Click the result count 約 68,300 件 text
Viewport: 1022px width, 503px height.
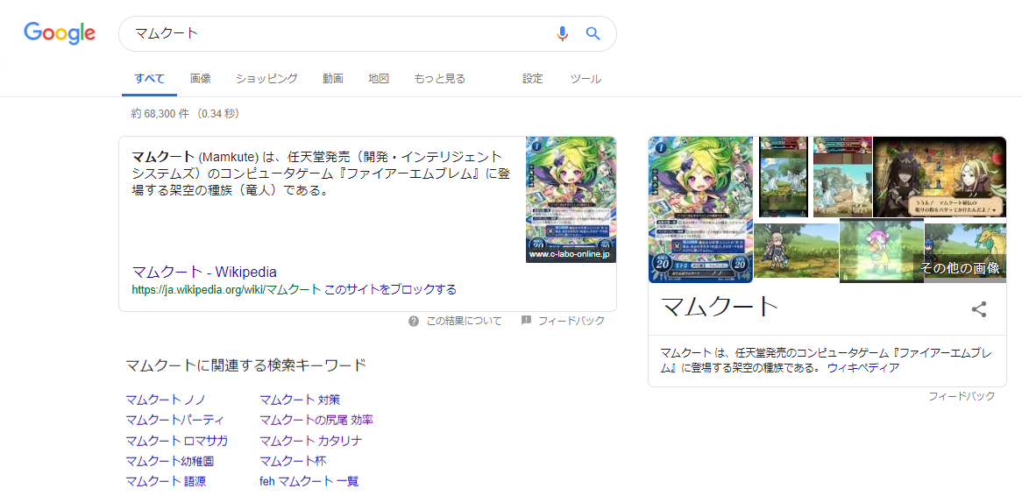pos(160,114)
